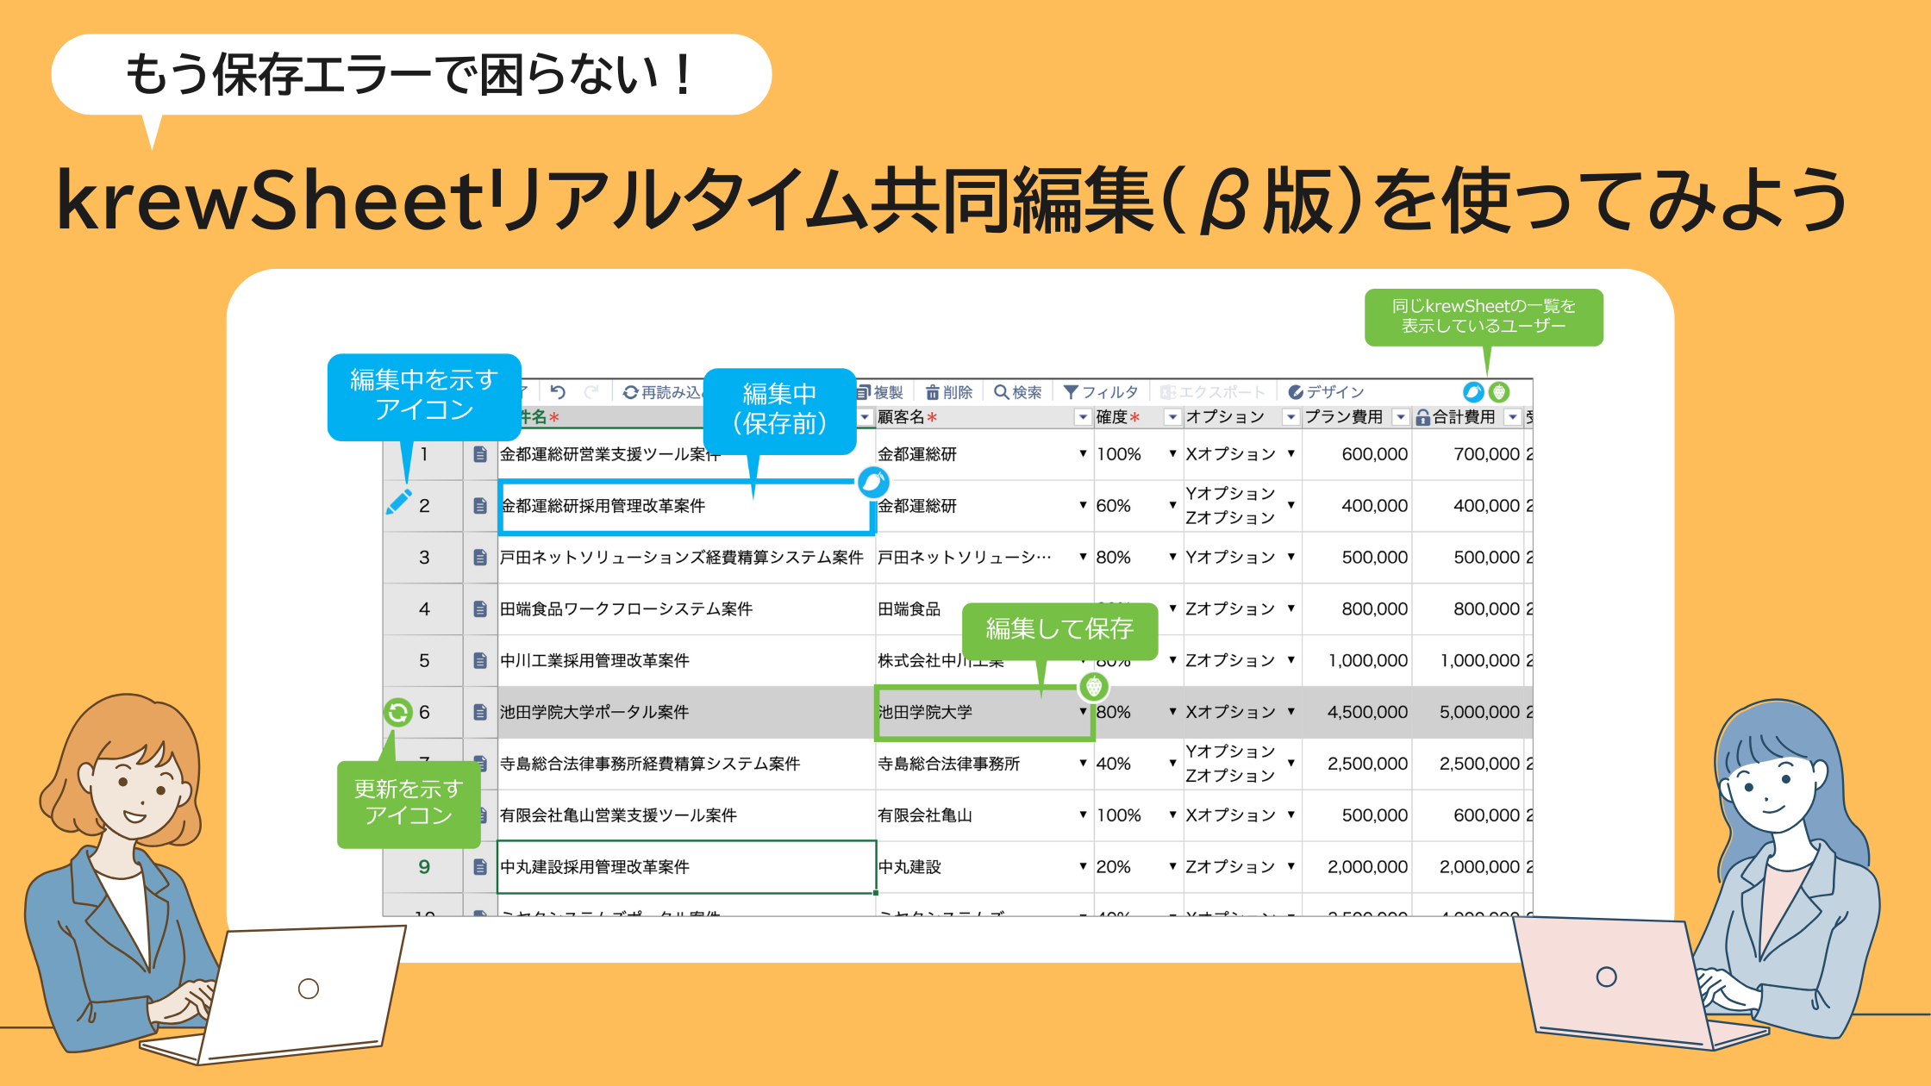This screenshot has width=1931, height=1086.
Task: Click the redo arrow in the toolbar
Action: [591, 392]
